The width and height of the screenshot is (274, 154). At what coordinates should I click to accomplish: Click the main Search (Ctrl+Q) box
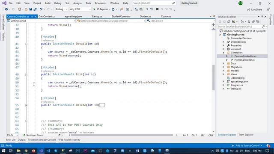[x=154, y=3]
